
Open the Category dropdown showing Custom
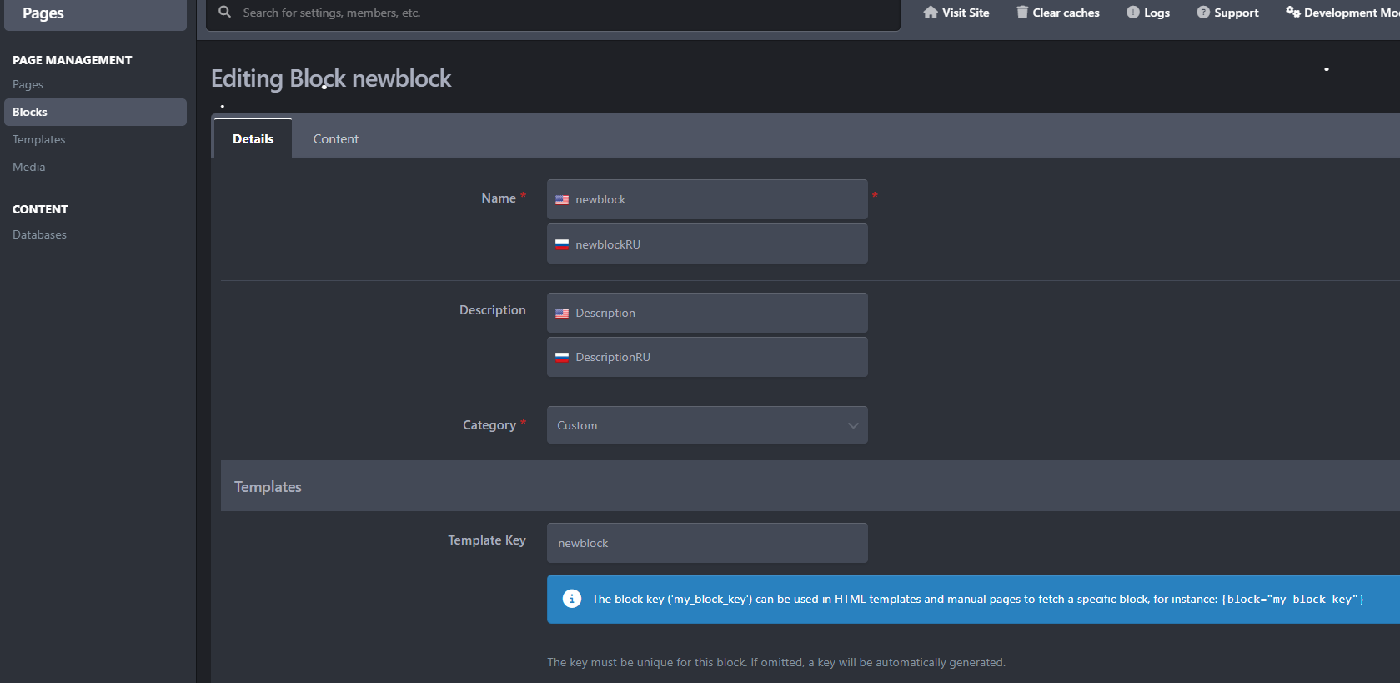click(x=706, y=425)
